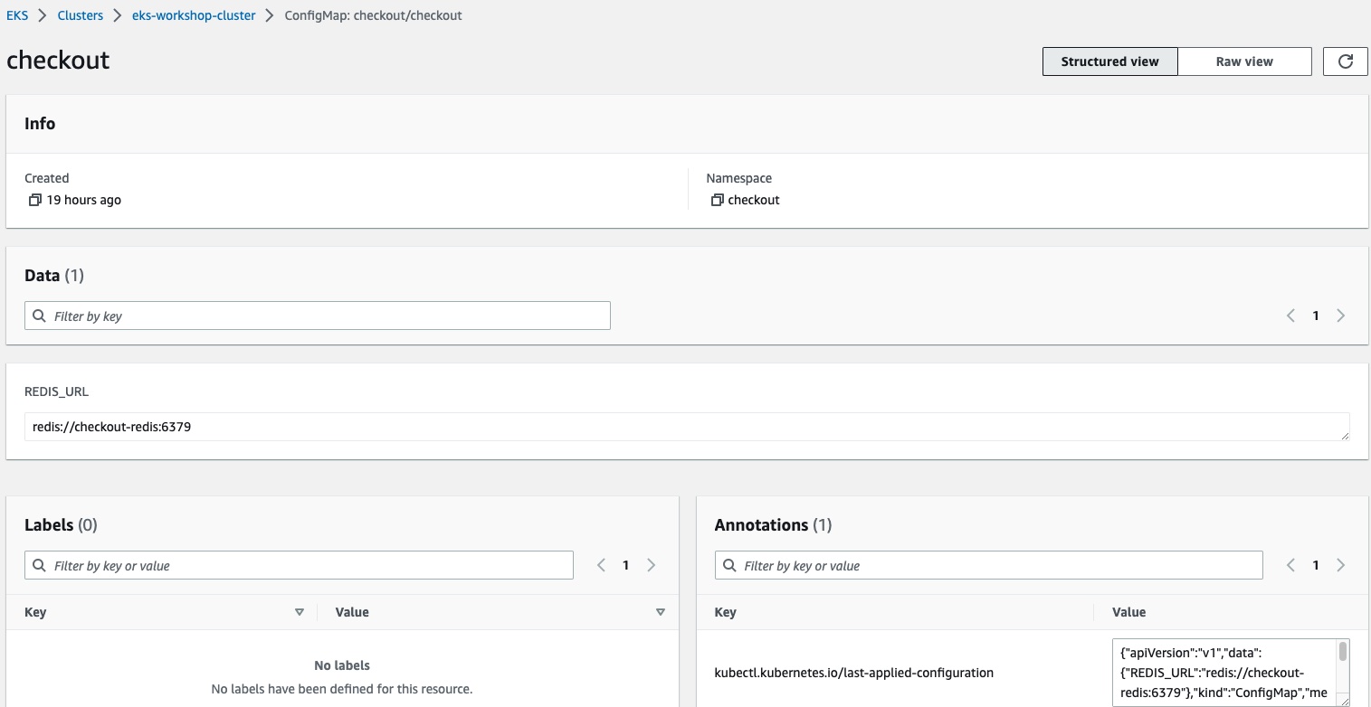Image resolution: width=1371 pixels, height=707 pixels.
Task: Go to next page in Labels section
Action: (x=651, y=565)
